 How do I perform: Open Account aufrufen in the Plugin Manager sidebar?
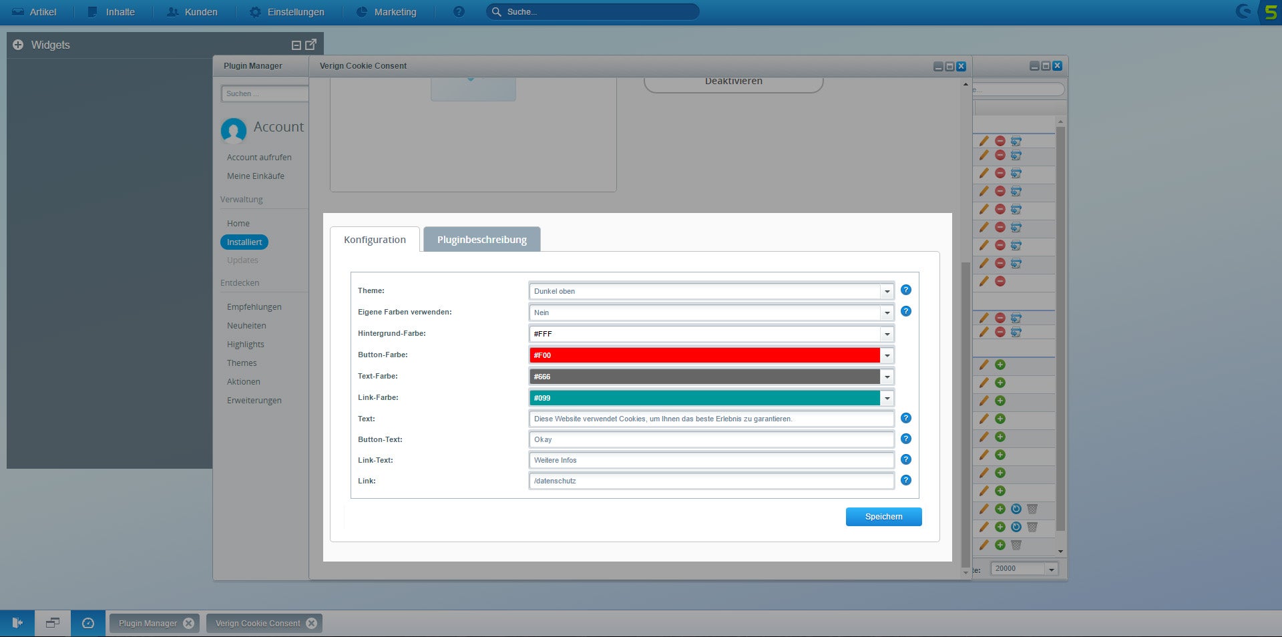point(259,158)
